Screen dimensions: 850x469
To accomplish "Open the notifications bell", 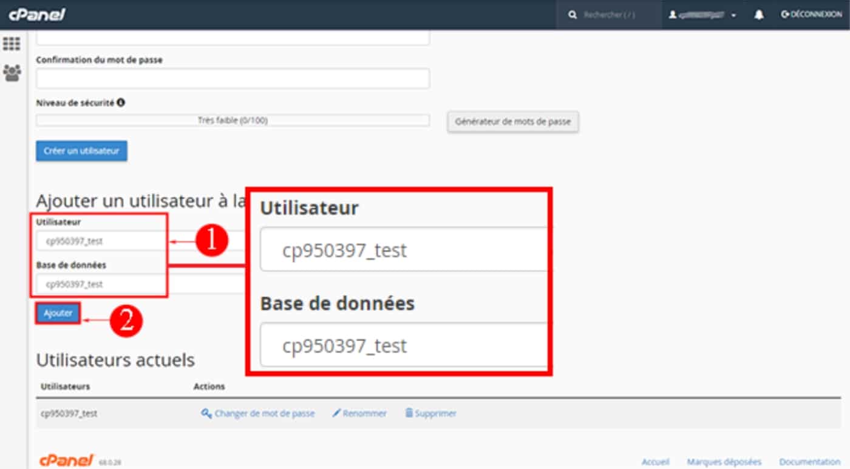I will point(759,15).
